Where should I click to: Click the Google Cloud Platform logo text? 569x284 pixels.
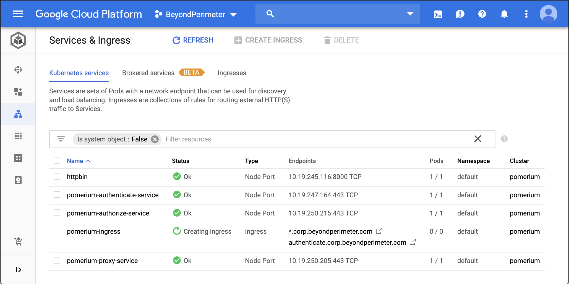(x=88, y=14)
